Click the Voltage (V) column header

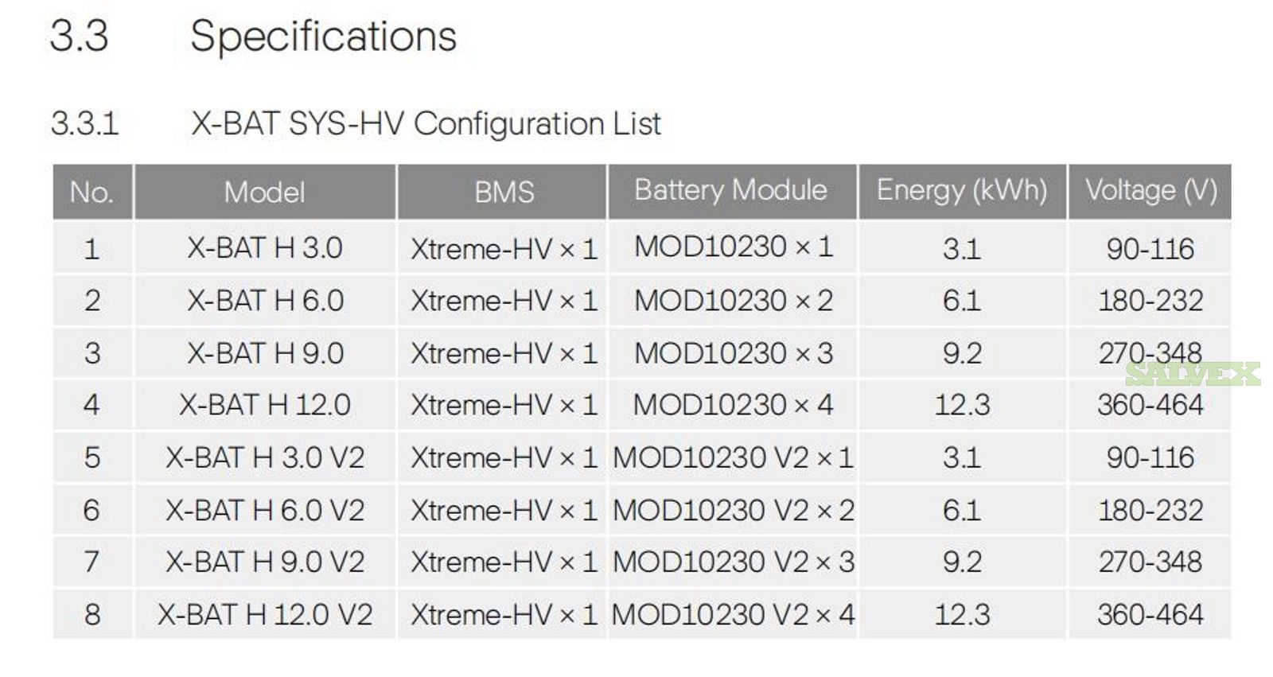(x=1150, y=191)
